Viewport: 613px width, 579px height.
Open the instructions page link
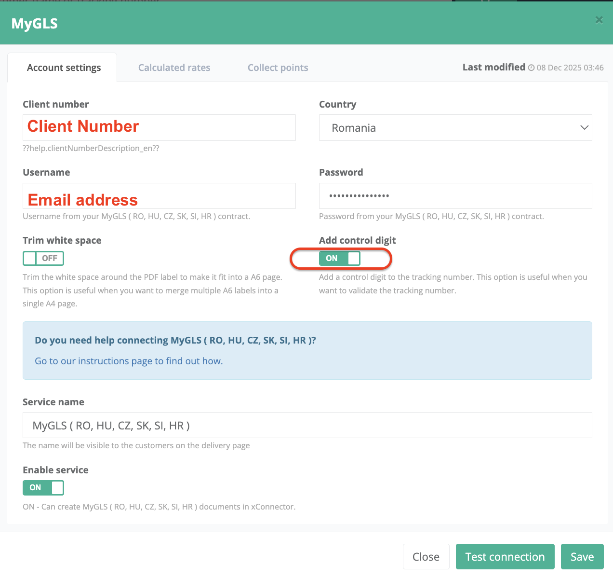tap(129, 361)
